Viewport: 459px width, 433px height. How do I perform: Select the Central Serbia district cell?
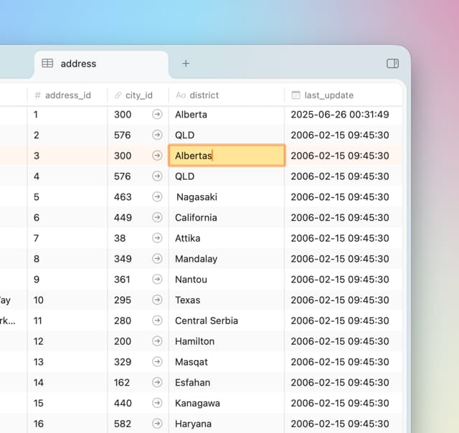[227, 320]
